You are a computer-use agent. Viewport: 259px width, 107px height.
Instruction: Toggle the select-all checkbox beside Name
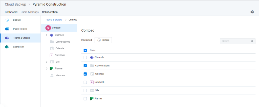[x=85, y=50]
